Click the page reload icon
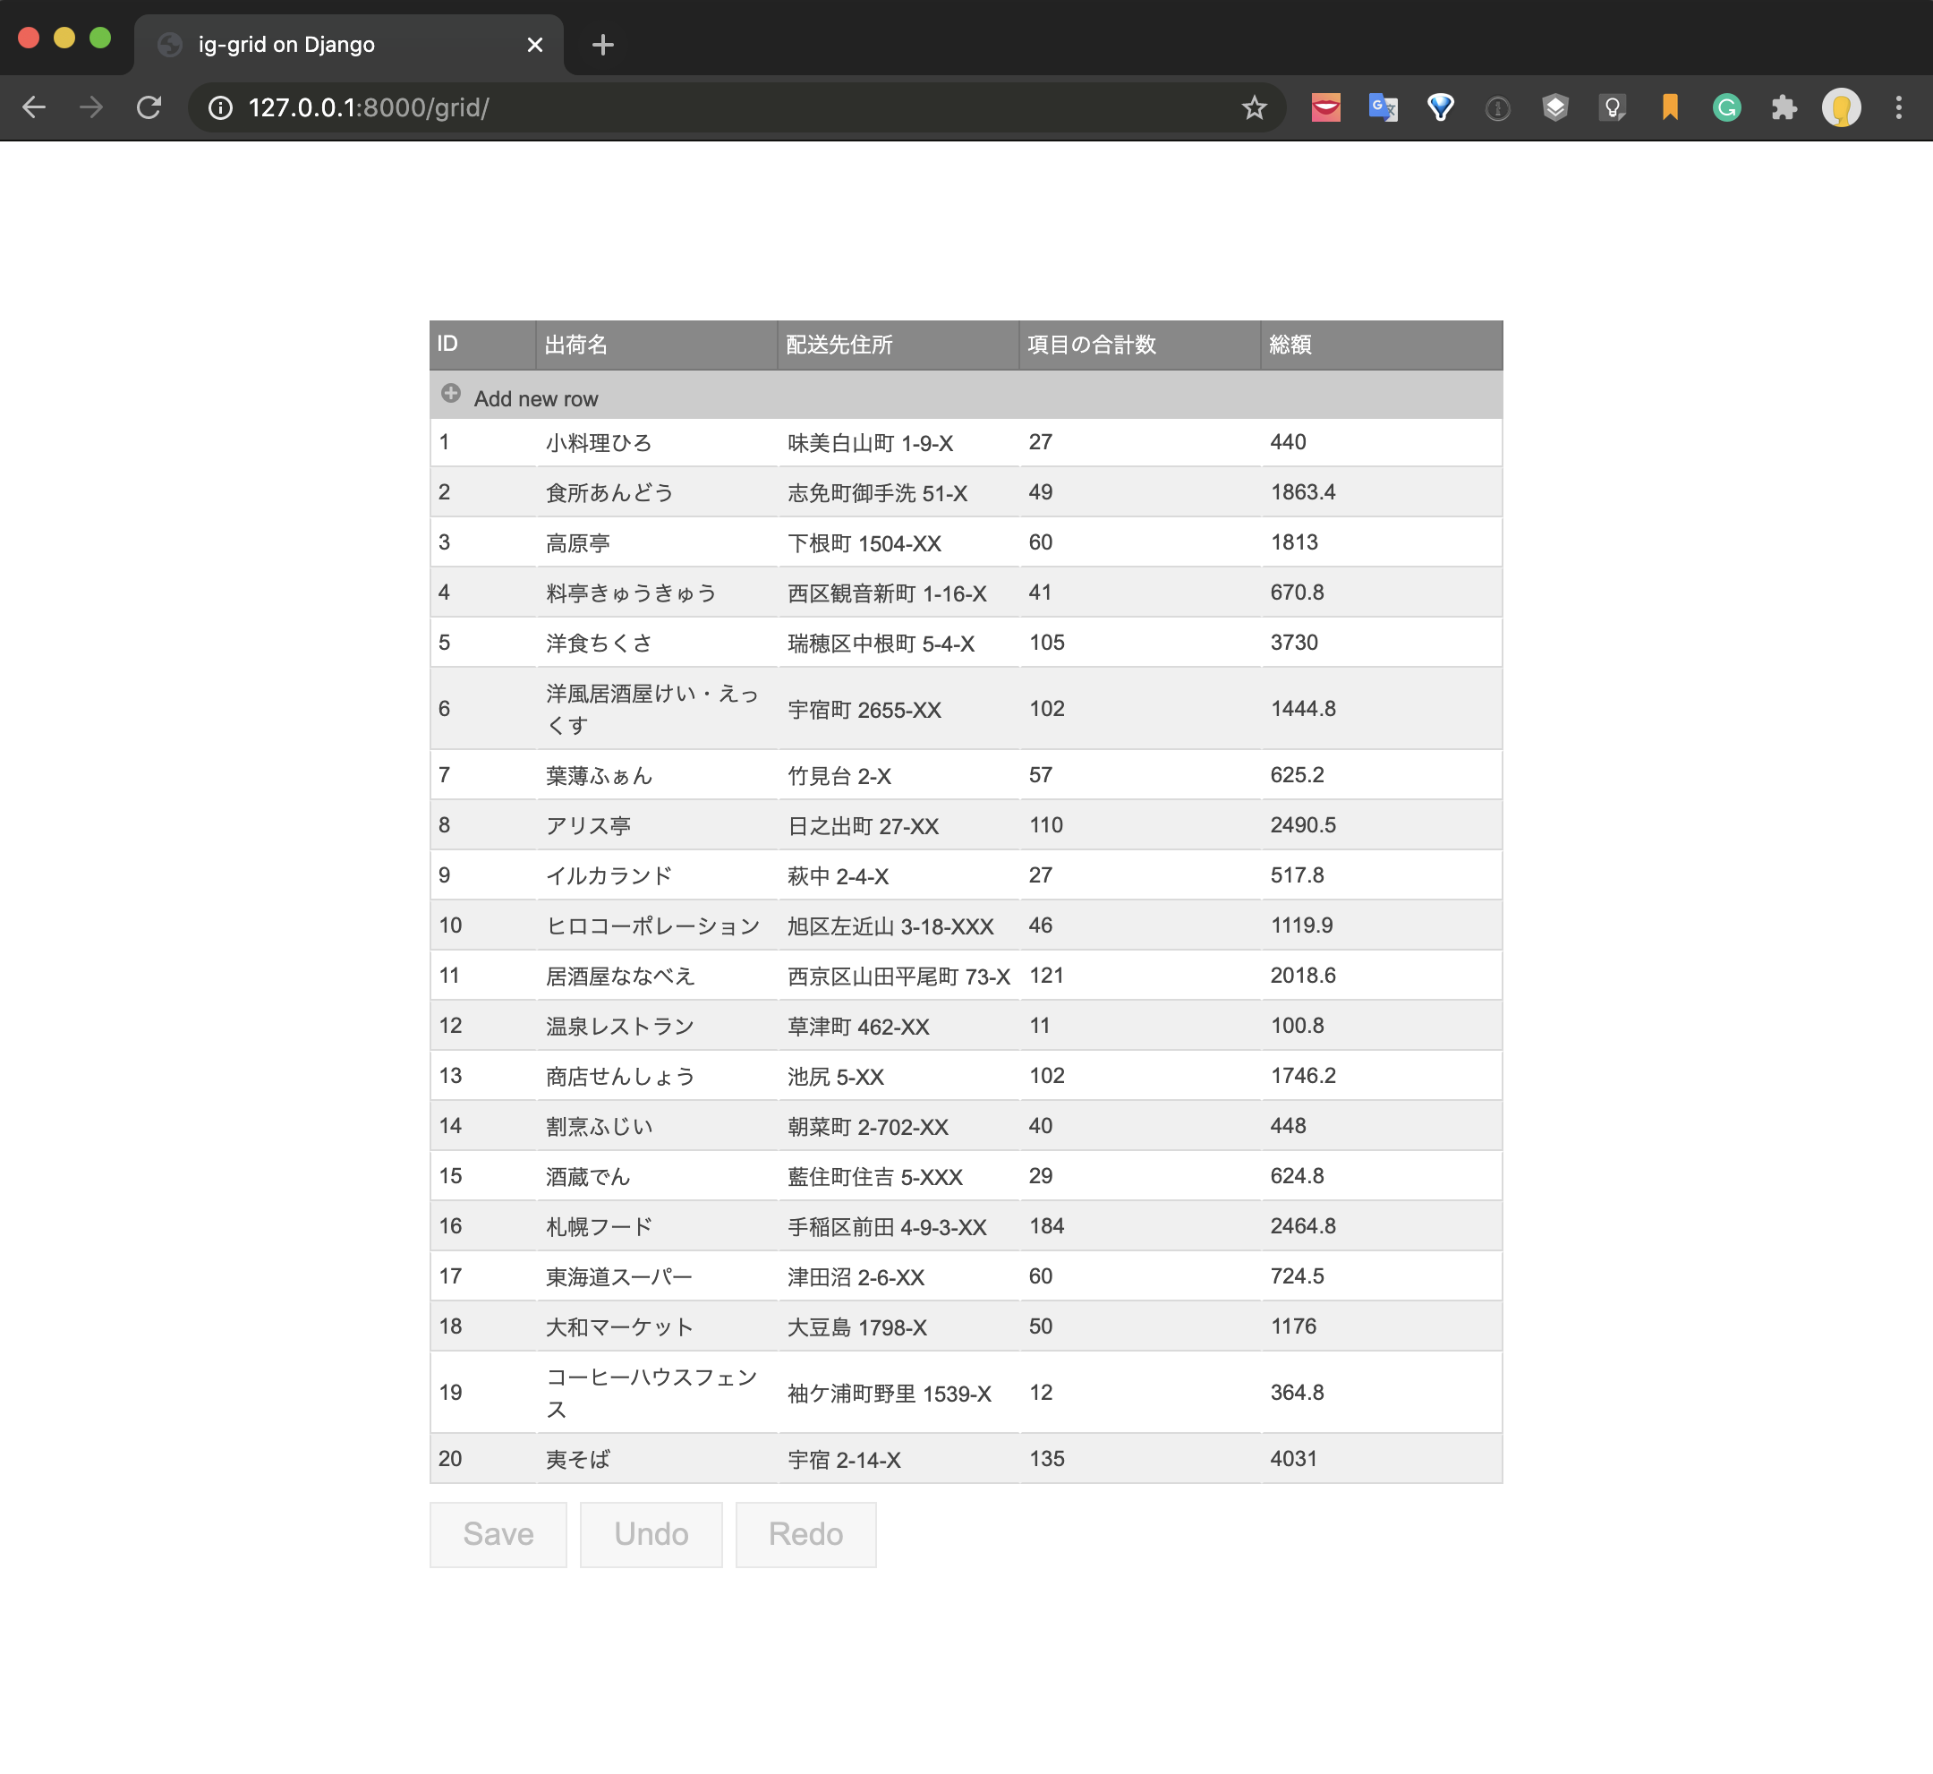 [149, 107]
